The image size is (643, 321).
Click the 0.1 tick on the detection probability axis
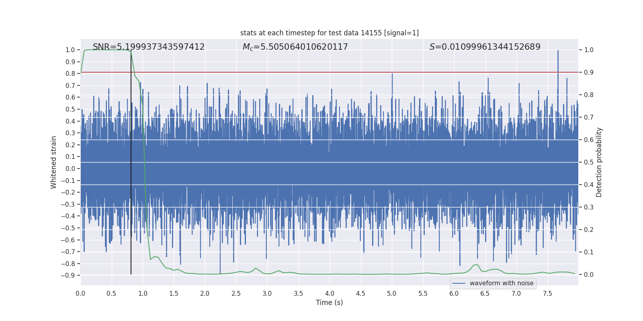[x=589, y=252]
